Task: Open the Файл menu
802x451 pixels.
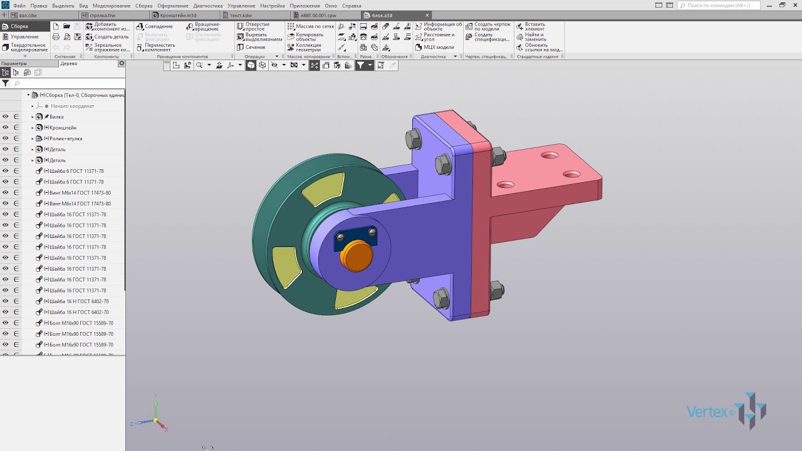Action: (x=19, y=6)
